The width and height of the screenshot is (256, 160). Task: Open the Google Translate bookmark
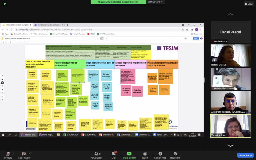point(78,34)
